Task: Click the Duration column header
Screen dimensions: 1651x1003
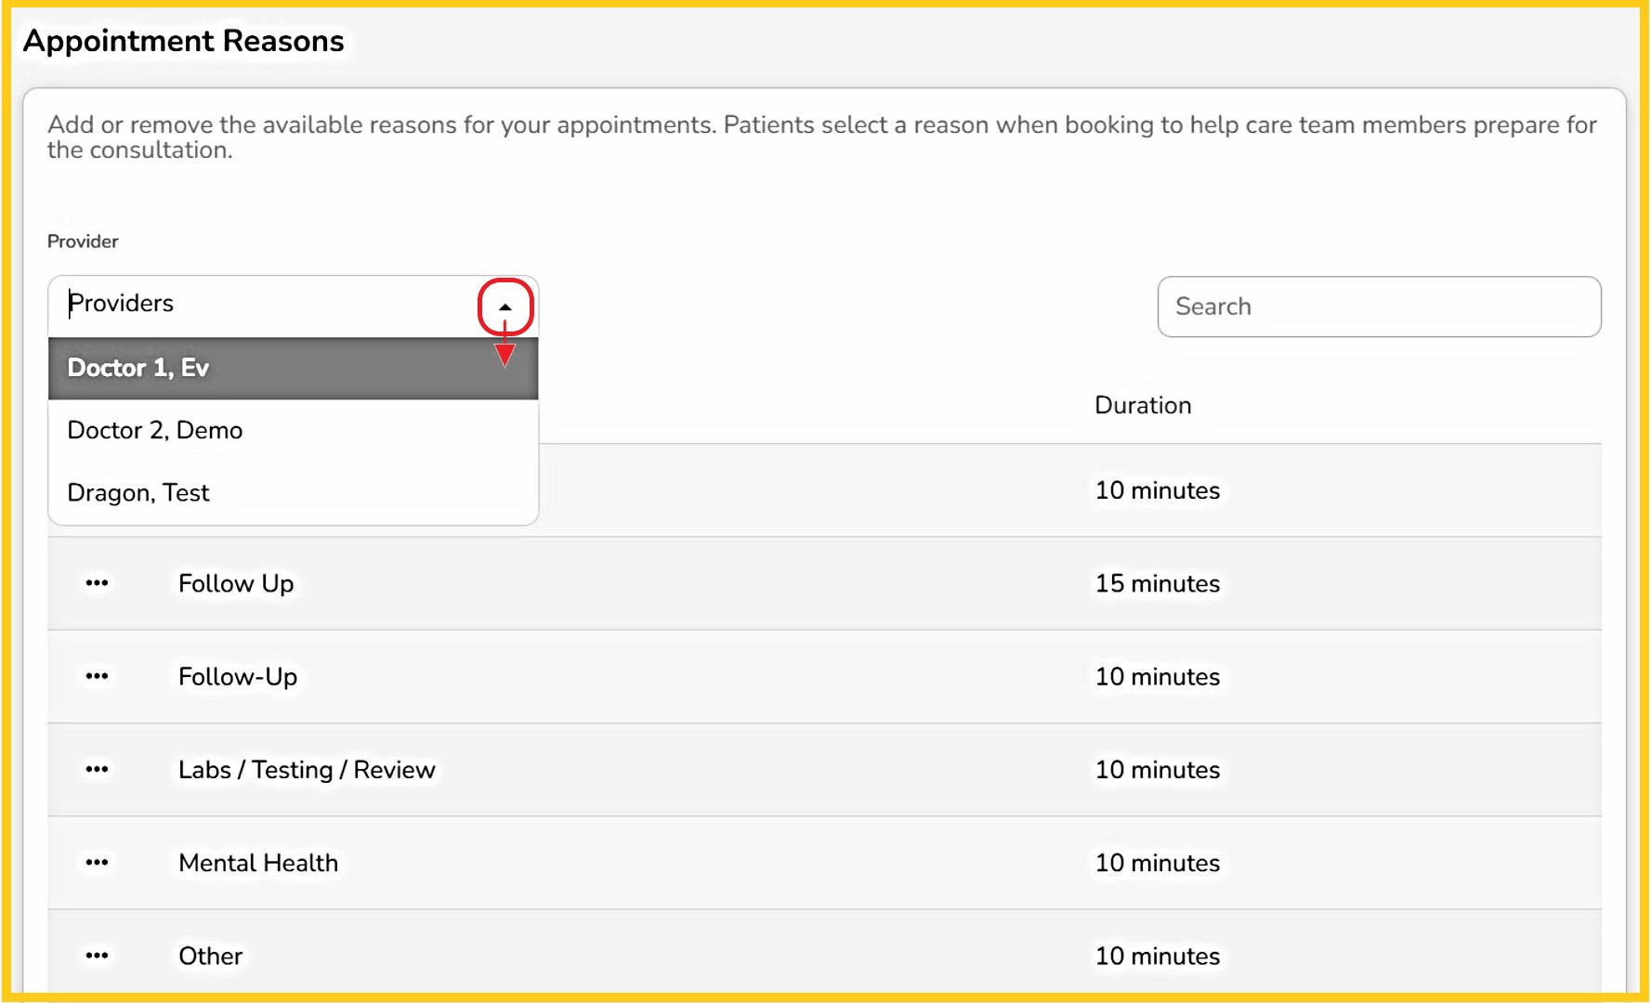Action: pos(1143,406)
